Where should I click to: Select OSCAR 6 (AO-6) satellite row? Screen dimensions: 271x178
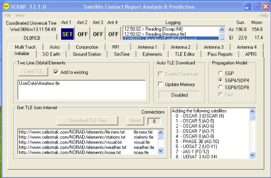coord(210,126)
